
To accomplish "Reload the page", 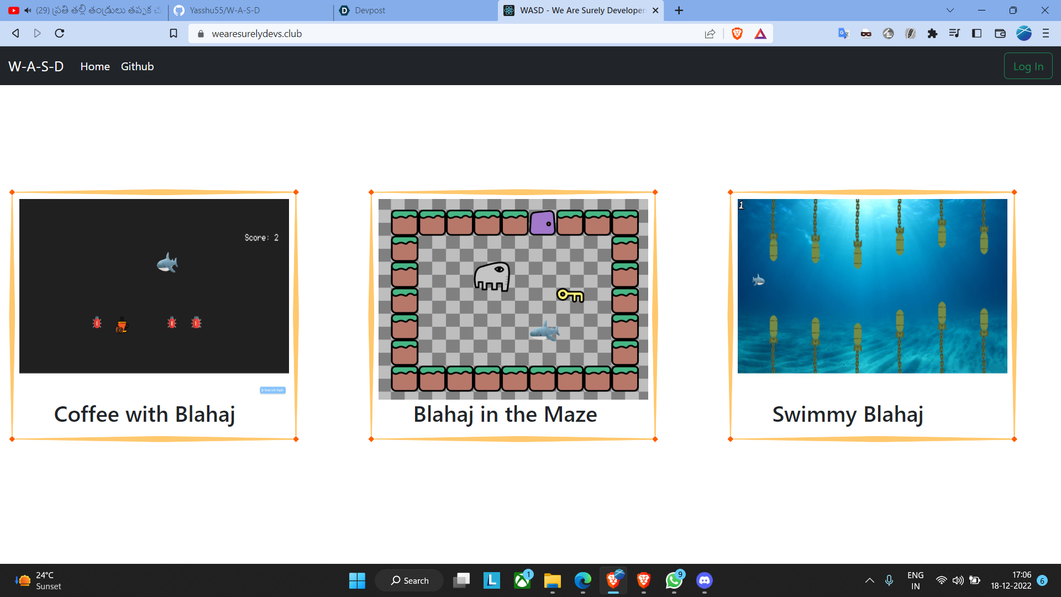I will tap(60, 34).
